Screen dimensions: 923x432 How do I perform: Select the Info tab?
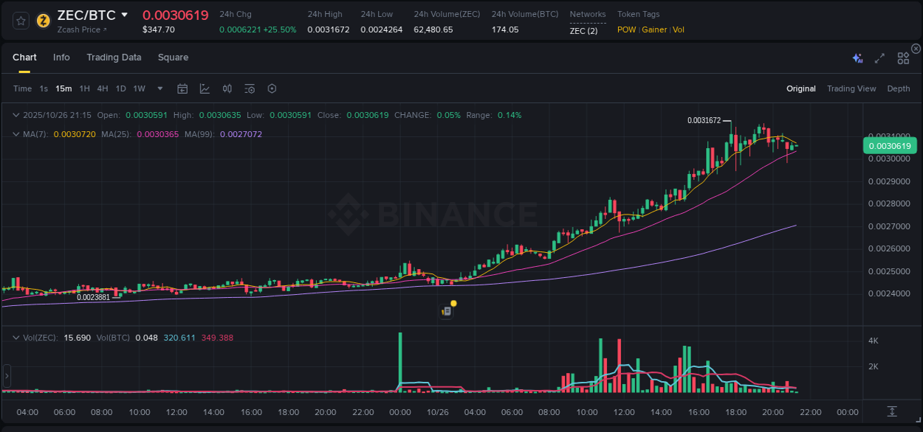click(x=61, y=57)
